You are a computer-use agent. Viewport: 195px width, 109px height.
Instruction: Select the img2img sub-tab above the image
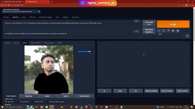tap(7, 43)
